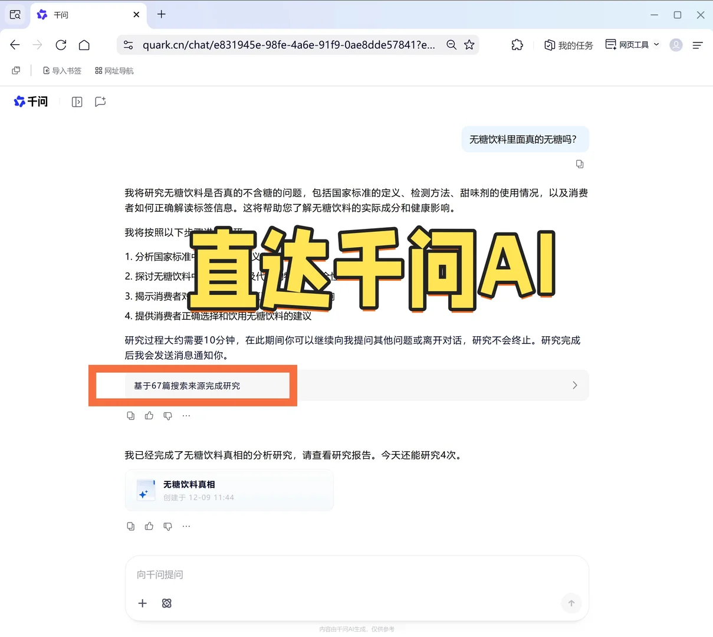The height and width of the screenshot is (637, 713).
Task: Click the plus icon in the prompt box
Action: (x=142, y=603)
